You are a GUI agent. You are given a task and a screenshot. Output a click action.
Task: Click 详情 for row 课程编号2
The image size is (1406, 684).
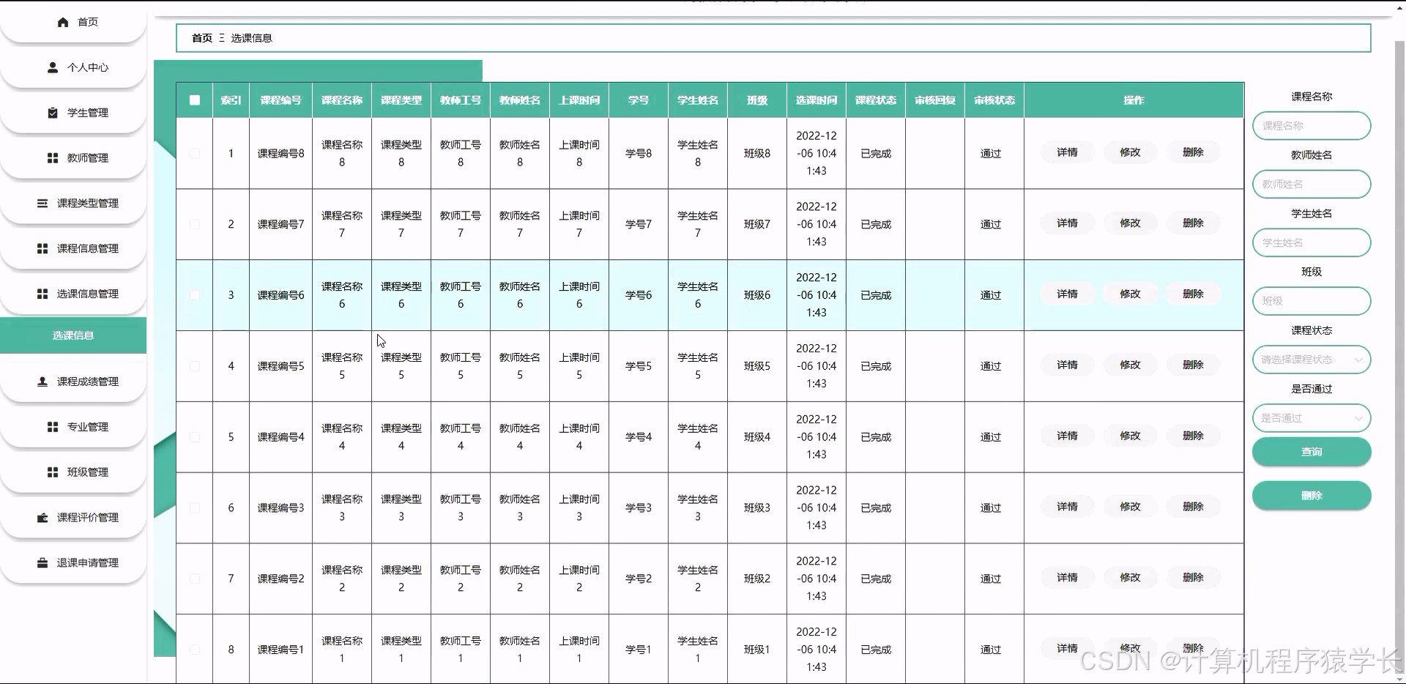pos(1067,578)
